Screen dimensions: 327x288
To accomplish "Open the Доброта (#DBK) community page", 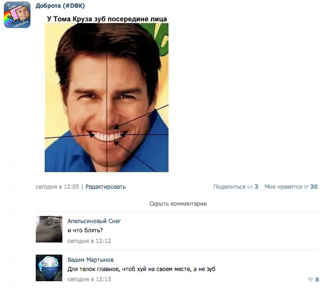I will tap(59, 5).
